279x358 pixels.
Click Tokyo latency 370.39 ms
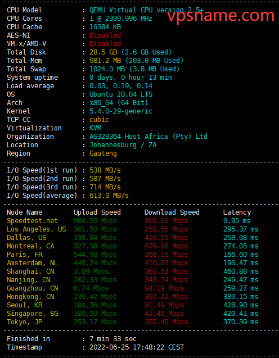[241, 323]
